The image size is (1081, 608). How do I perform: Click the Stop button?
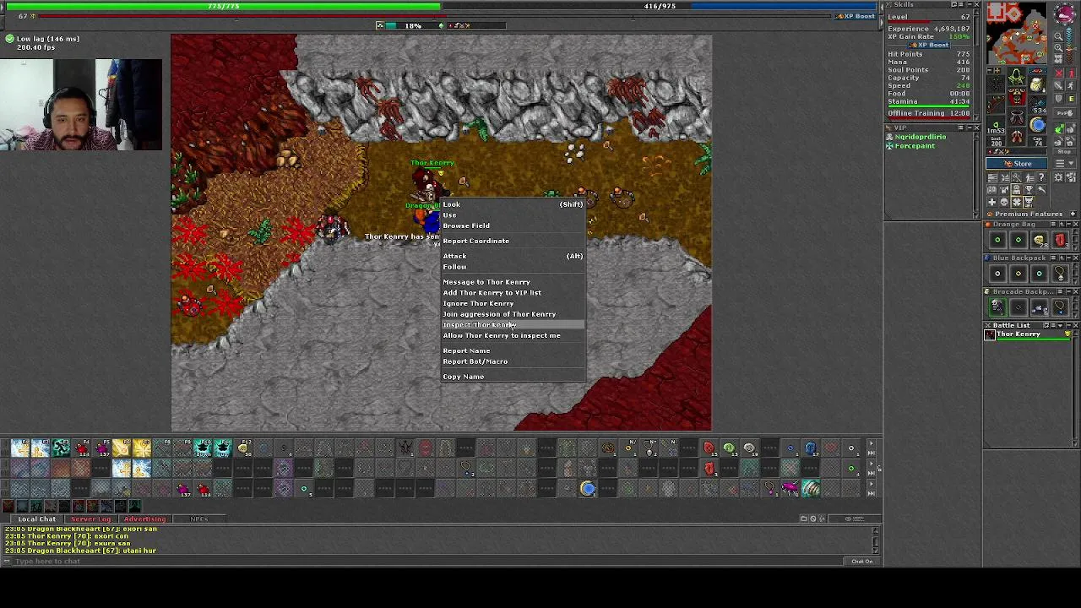pos(1062,152)
